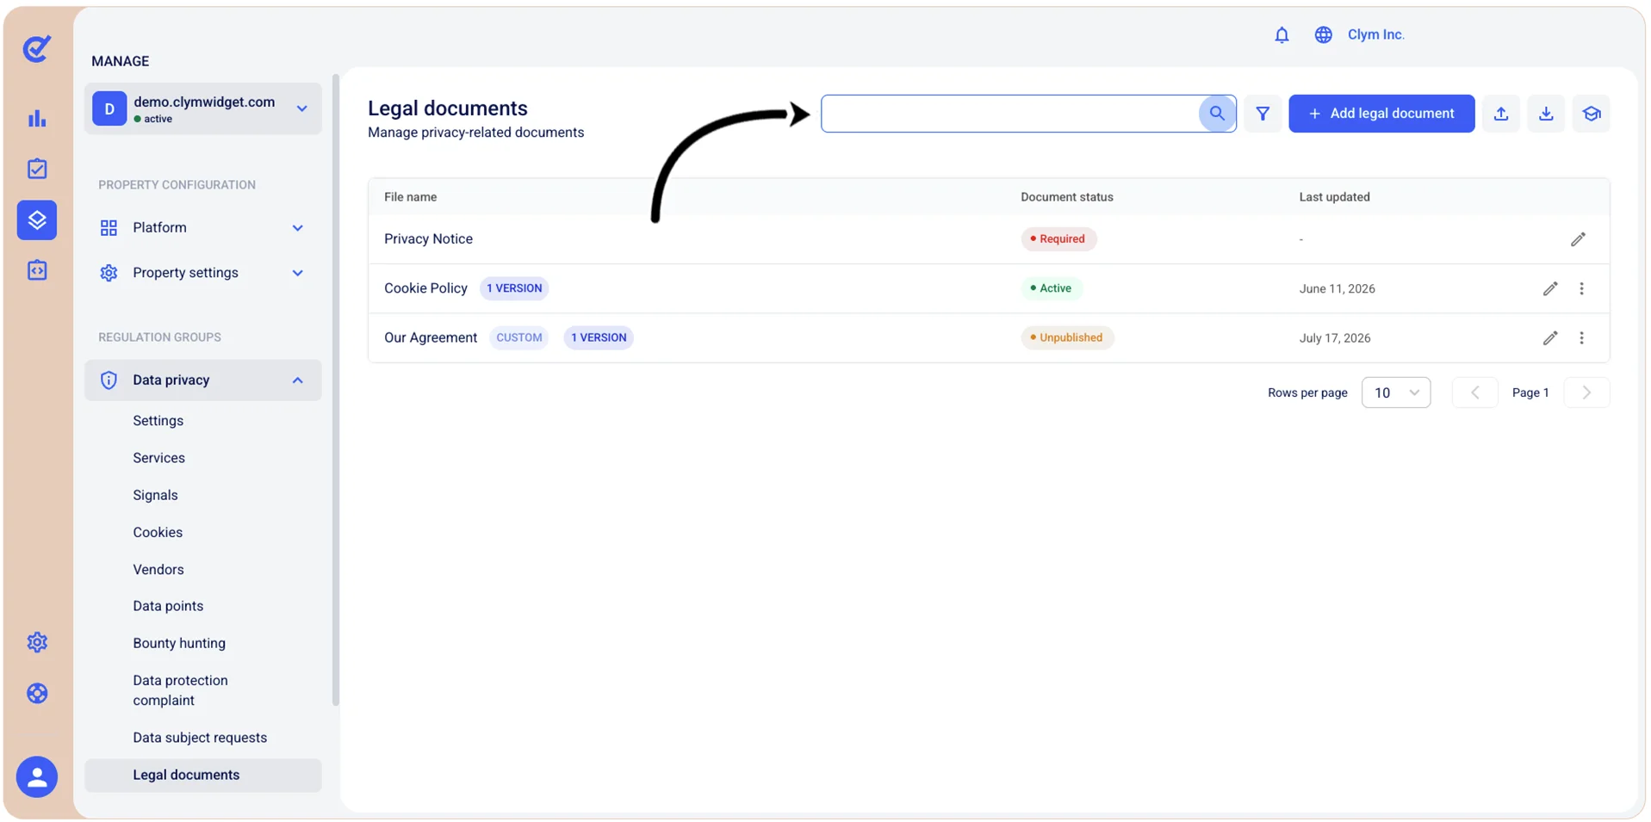Click the Clym logo icon

36,49
